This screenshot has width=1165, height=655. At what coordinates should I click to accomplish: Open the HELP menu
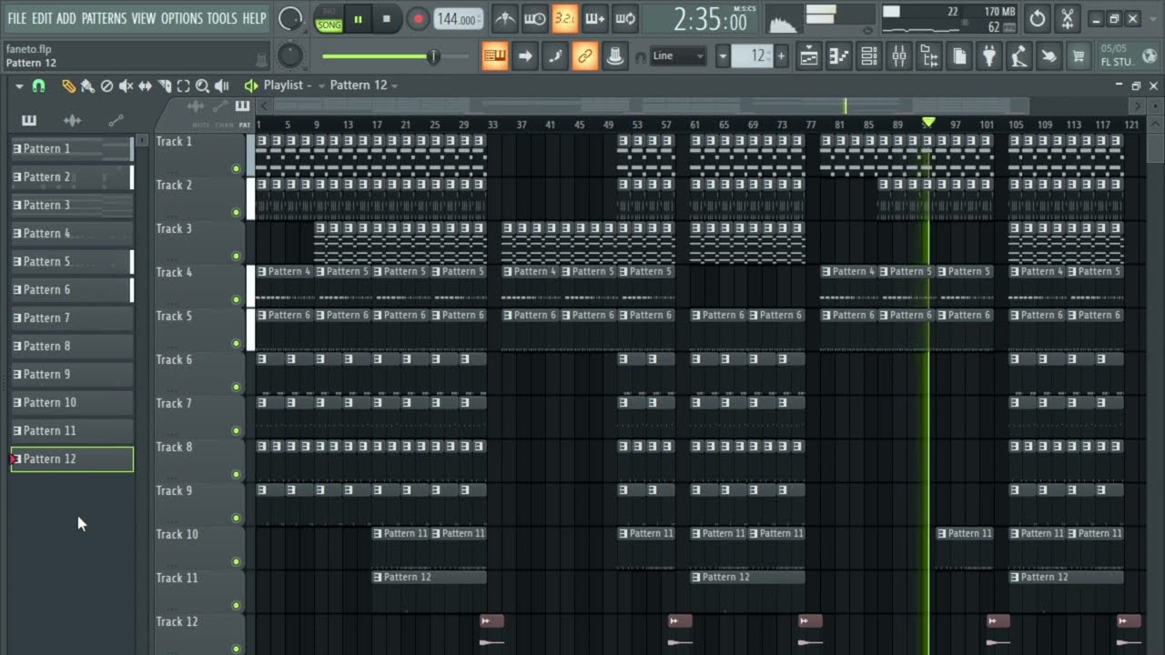(255, 18)
